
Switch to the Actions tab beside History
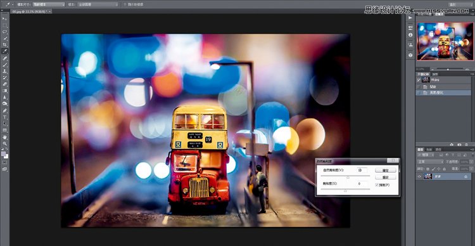(434, 74)
